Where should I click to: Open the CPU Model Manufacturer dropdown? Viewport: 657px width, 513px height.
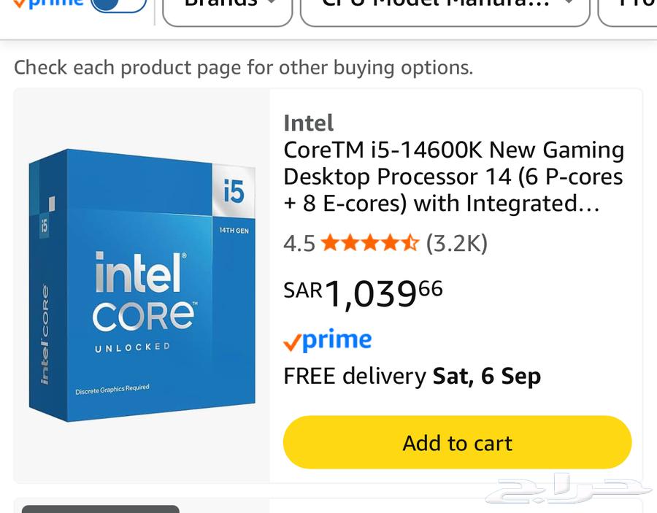(445, 6)
